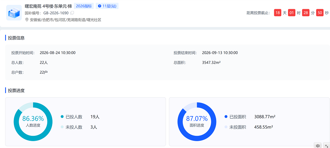
Task: Click the 19人 voted count
Action: [95, 117]
